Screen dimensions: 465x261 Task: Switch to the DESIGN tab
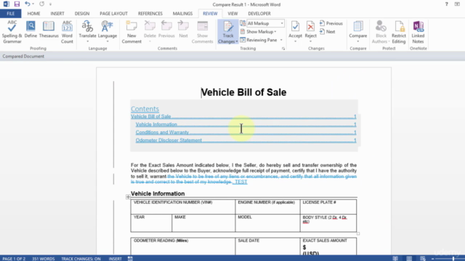(x=82, y=14)
